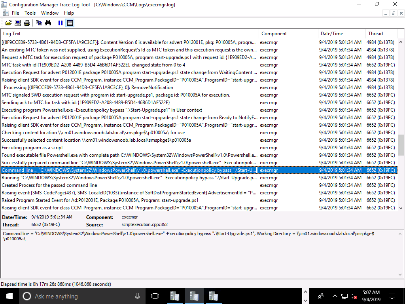Click the Open log file toolbar icon
This screenshot has width=405, height=304.
coord(9,23)
